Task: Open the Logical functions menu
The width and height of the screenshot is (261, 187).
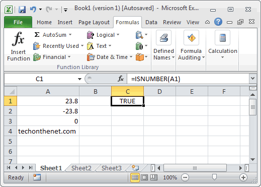Action: click(103, 35)
